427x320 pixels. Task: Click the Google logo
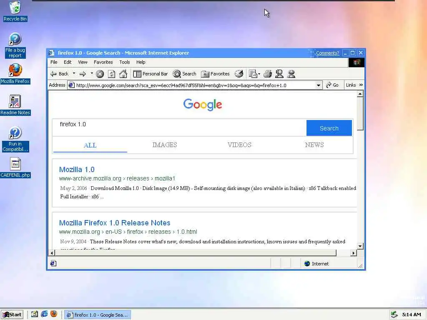(203, 105)
